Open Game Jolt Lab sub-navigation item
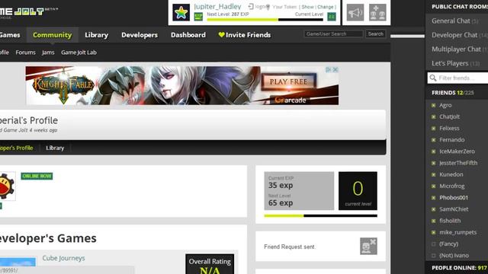The width and height of the screenshot is (488, 274). coord(79,53)
